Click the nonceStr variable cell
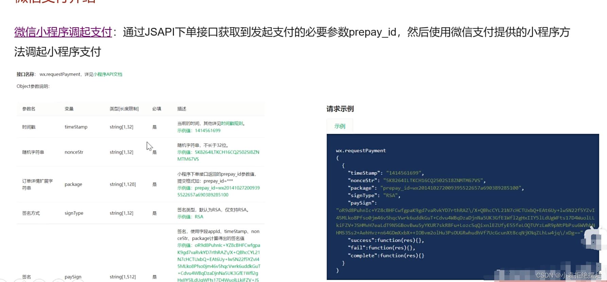 (x=74, y=152)
